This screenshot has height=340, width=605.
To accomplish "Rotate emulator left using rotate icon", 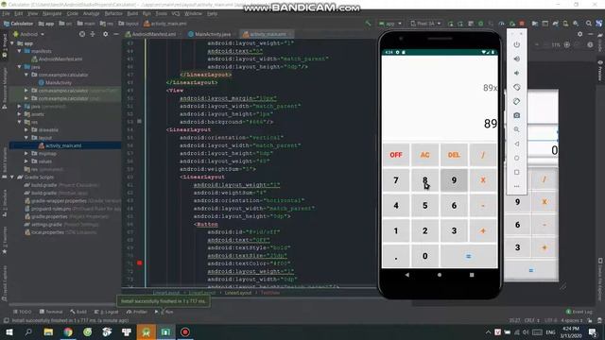I will point(517,88).
